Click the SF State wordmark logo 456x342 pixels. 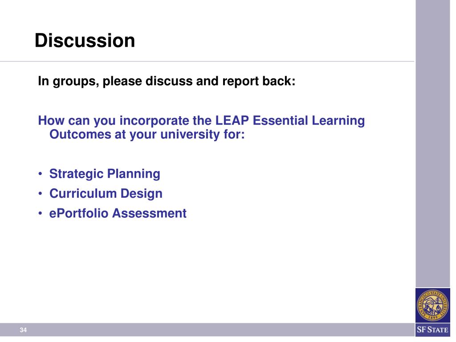tap(433, 330)
